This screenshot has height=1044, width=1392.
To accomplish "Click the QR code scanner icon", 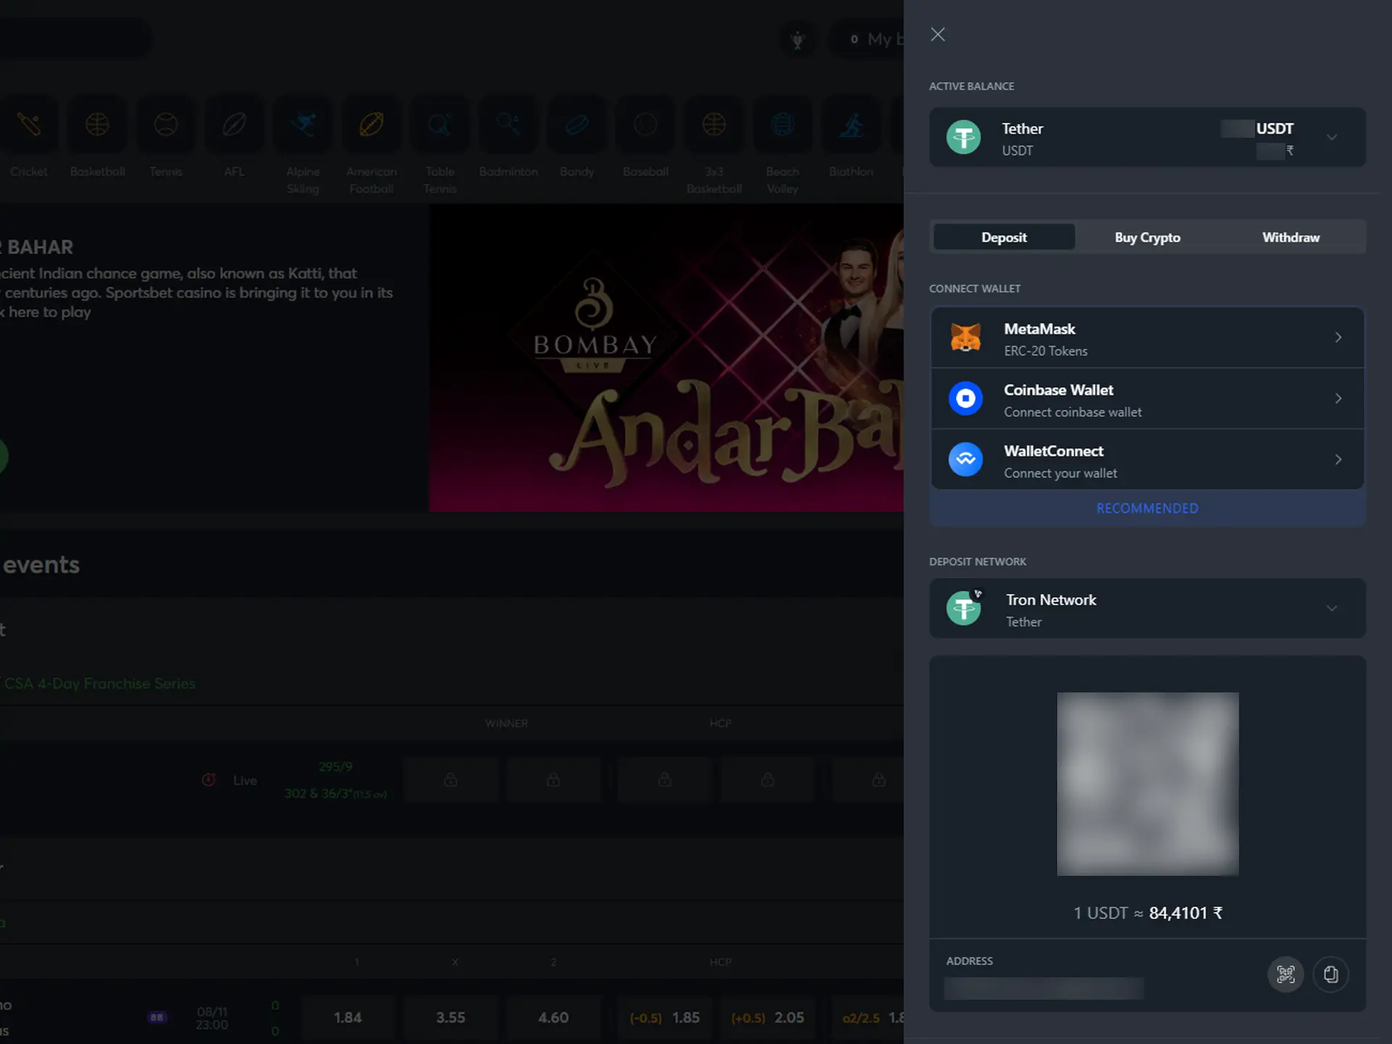I will pyautogui.click(x=1285, y=974).
